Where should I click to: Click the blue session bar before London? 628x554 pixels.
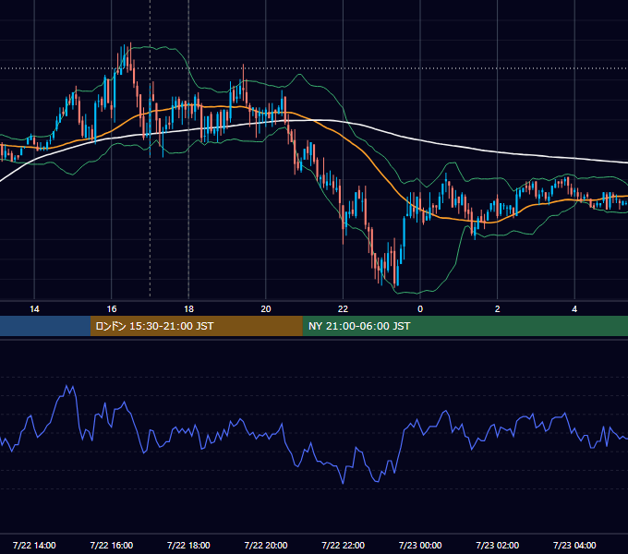pos(45,326)
